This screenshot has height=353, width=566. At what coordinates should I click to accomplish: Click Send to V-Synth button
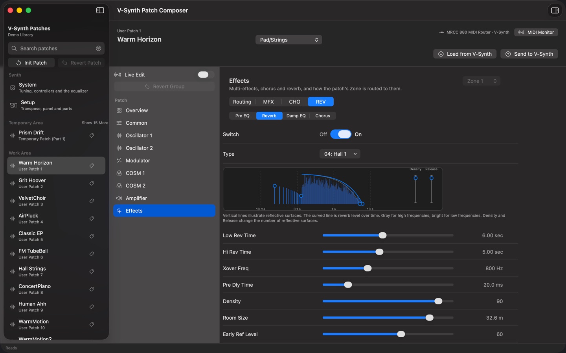[529, 54]
